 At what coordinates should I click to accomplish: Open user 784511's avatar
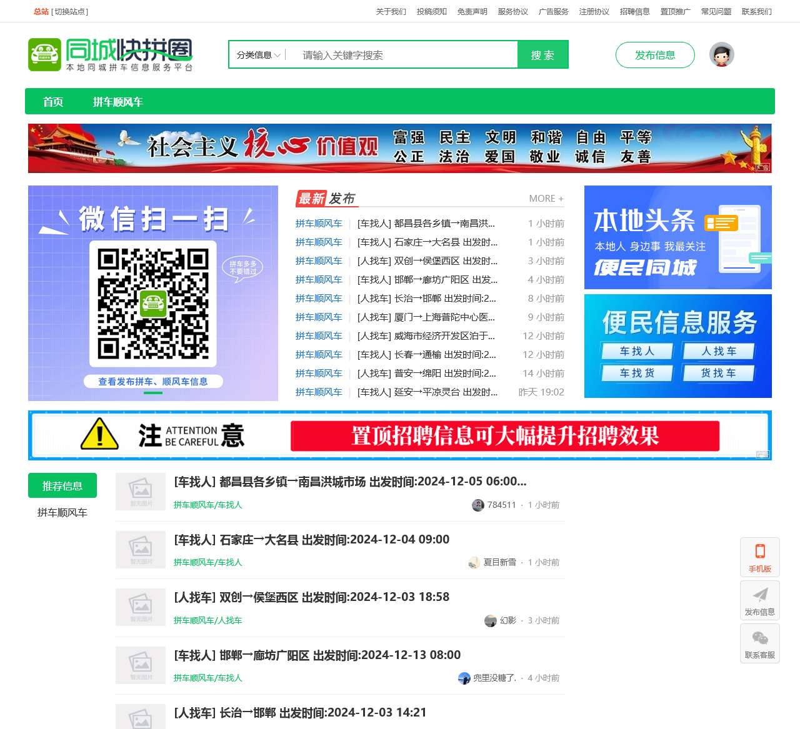478,505
